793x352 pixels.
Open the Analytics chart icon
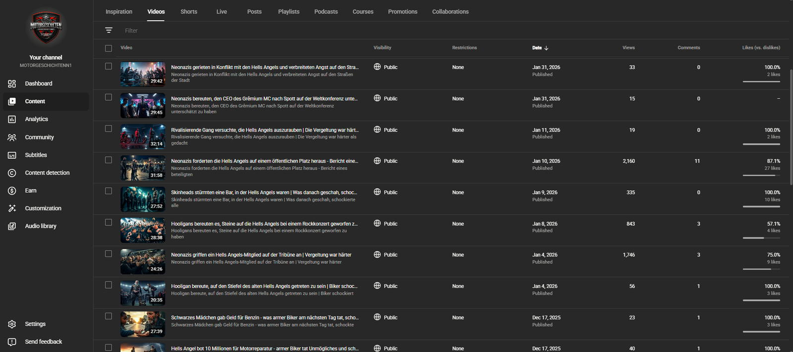click(12, 119)
